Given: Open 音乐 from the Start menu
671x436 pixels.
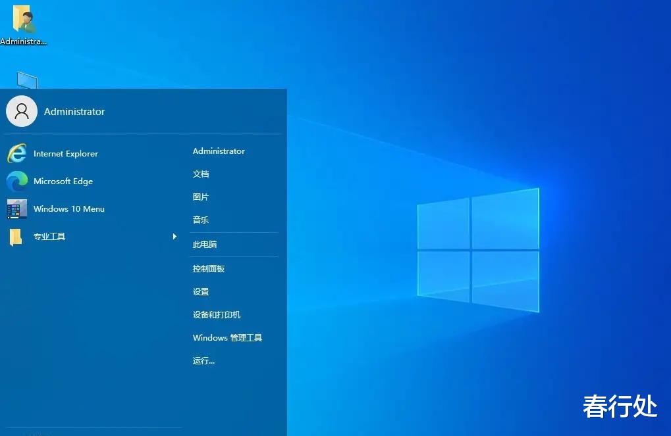Looking at the screenshot, I should pos(200,220).
